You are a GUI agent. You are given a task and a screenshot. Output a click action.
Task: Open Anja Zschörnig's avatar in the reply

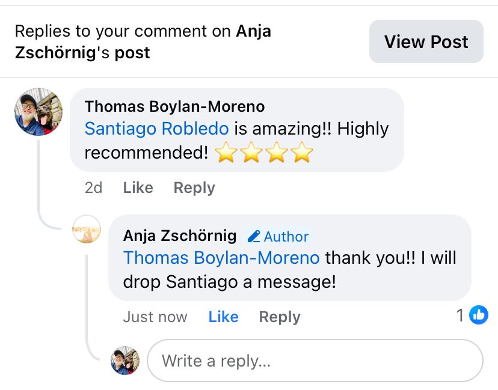pos(87,229)
